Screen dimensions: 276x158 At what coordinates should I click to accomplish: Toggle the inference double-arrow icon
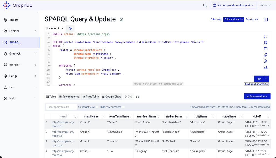point(266,61)
